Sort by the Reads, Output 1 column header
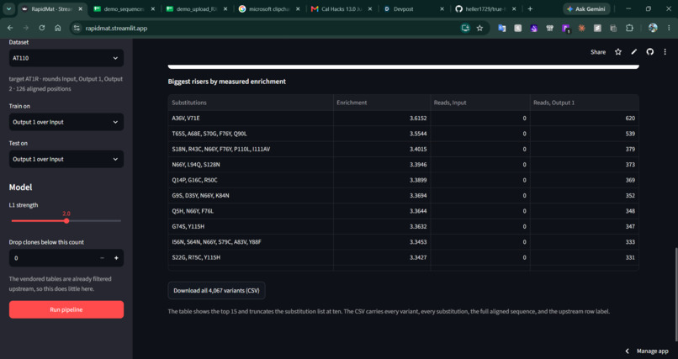Screen dimensions: 678x359 584,103
